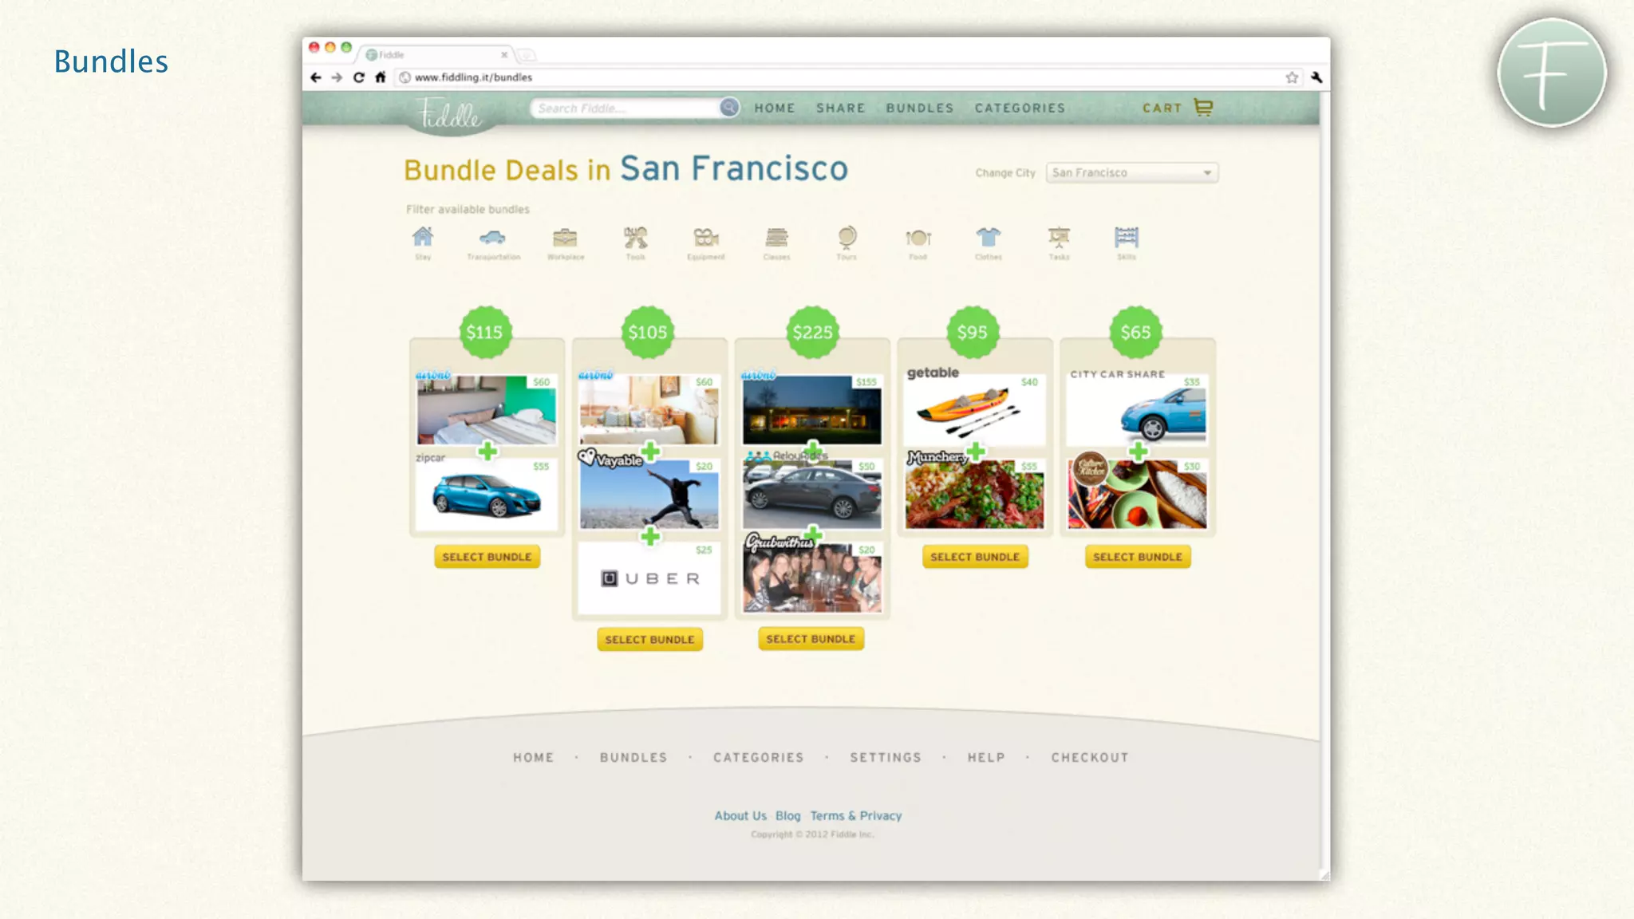Open CATEGORIES in the top navigation

pyautogui.click(x=1020, y=108)
